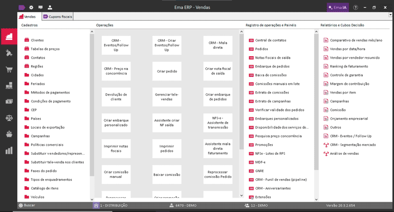This screenshot has width=394, height=212.
Task: Open the settings gear in title bar
Action: click(x=31, y=7)
